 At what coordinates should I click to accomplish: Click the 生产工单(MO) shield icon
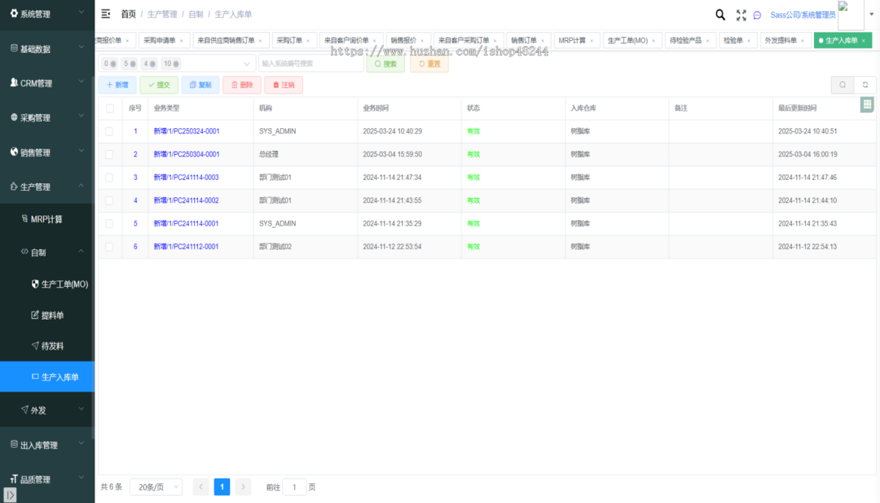35,283
